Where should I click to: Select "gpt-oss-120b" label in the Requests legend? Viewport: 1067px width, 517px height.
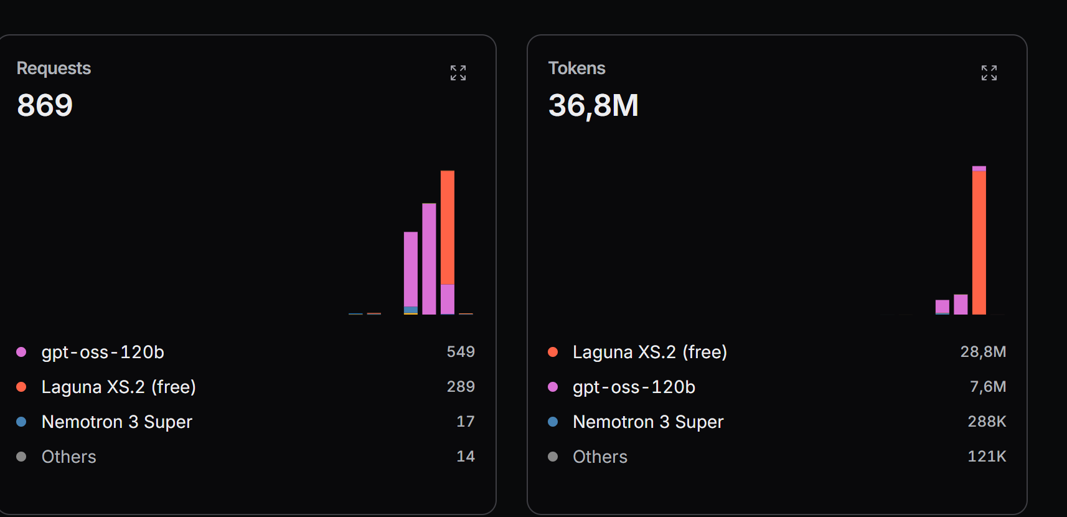(103, 352)
